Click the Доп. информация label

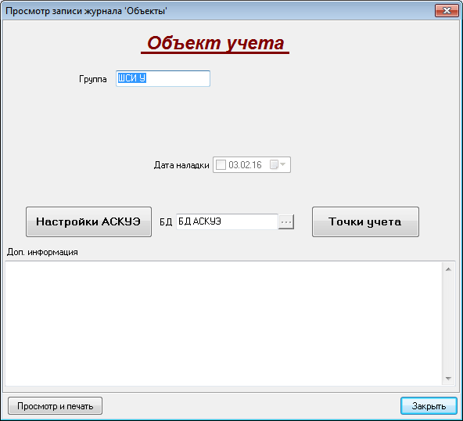[x=42, y=252]
